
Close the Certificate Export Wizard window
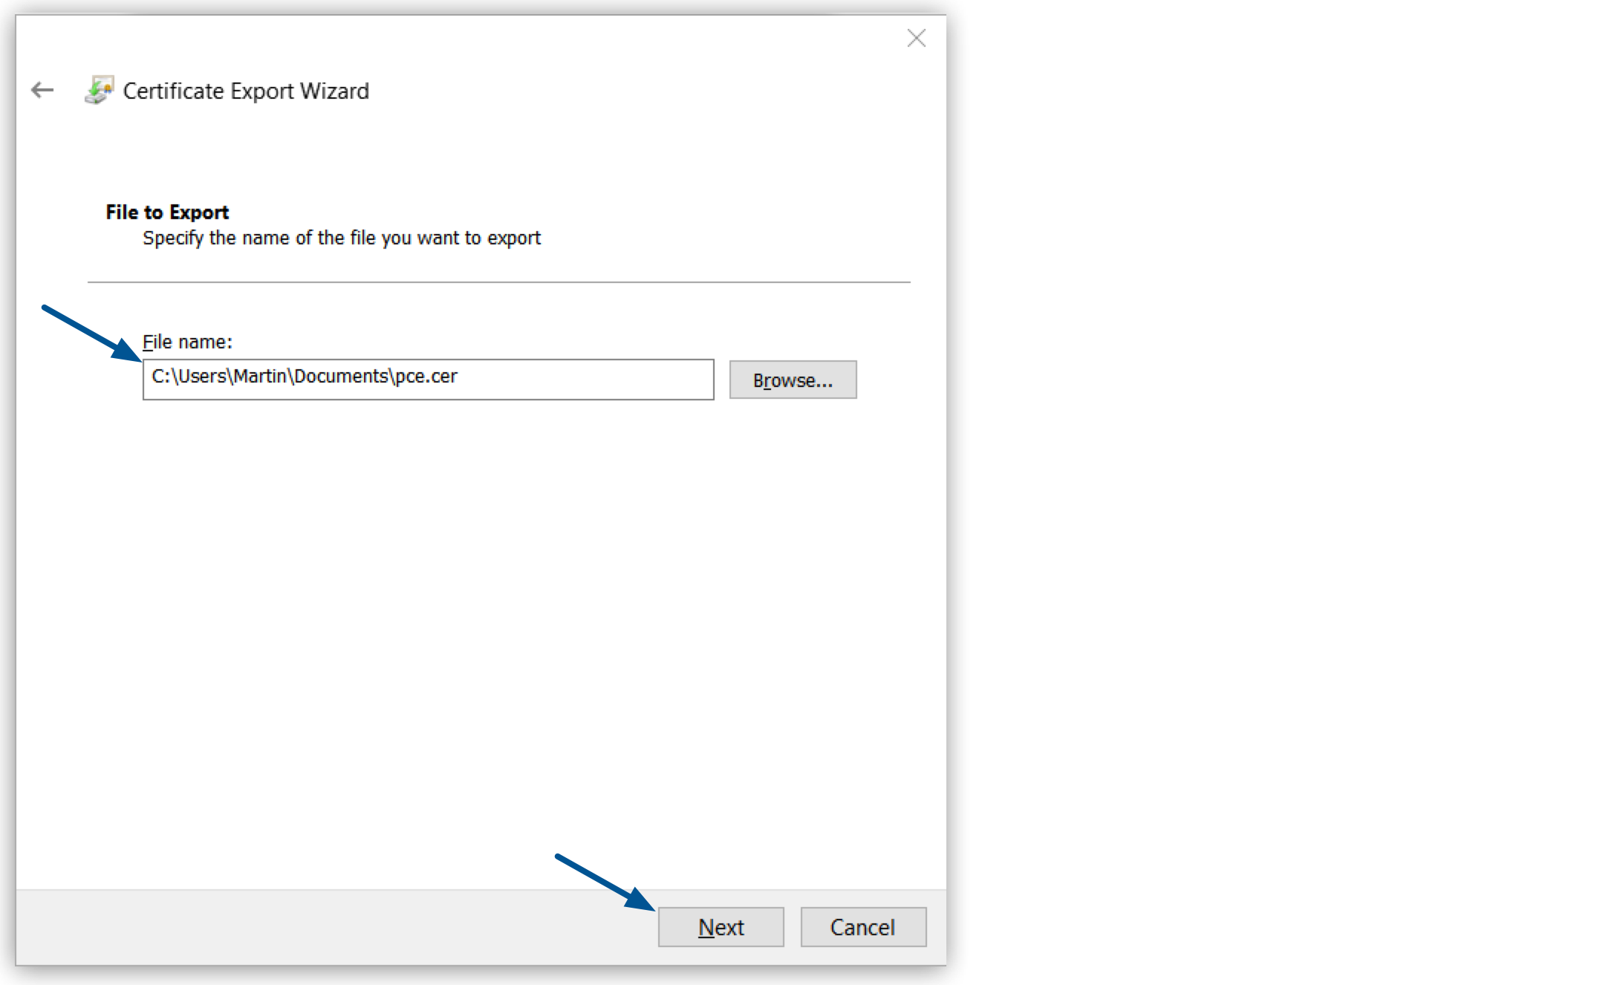916,39
